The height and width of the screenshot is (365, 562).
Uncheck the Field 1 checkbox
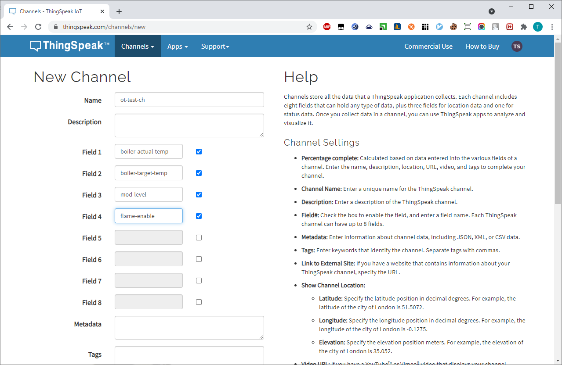(199, 152)
